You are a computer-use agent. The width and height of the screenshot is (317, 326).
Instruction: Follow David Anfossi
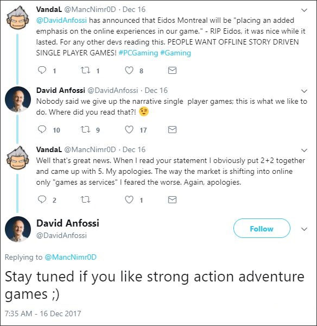click(262, 228)
